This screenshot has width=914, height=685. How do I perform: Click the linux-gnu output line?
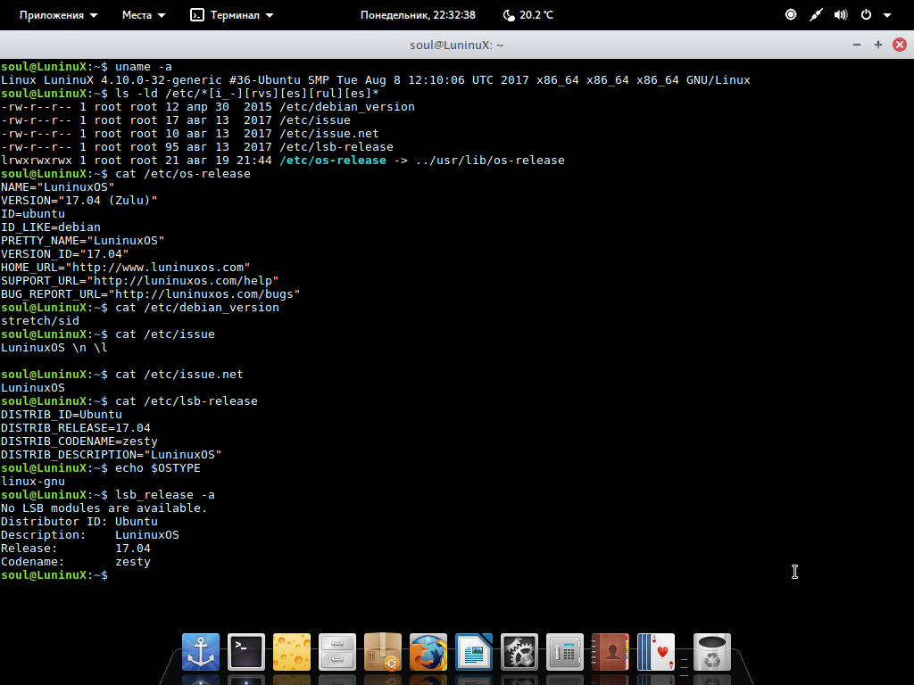[33, 482]
